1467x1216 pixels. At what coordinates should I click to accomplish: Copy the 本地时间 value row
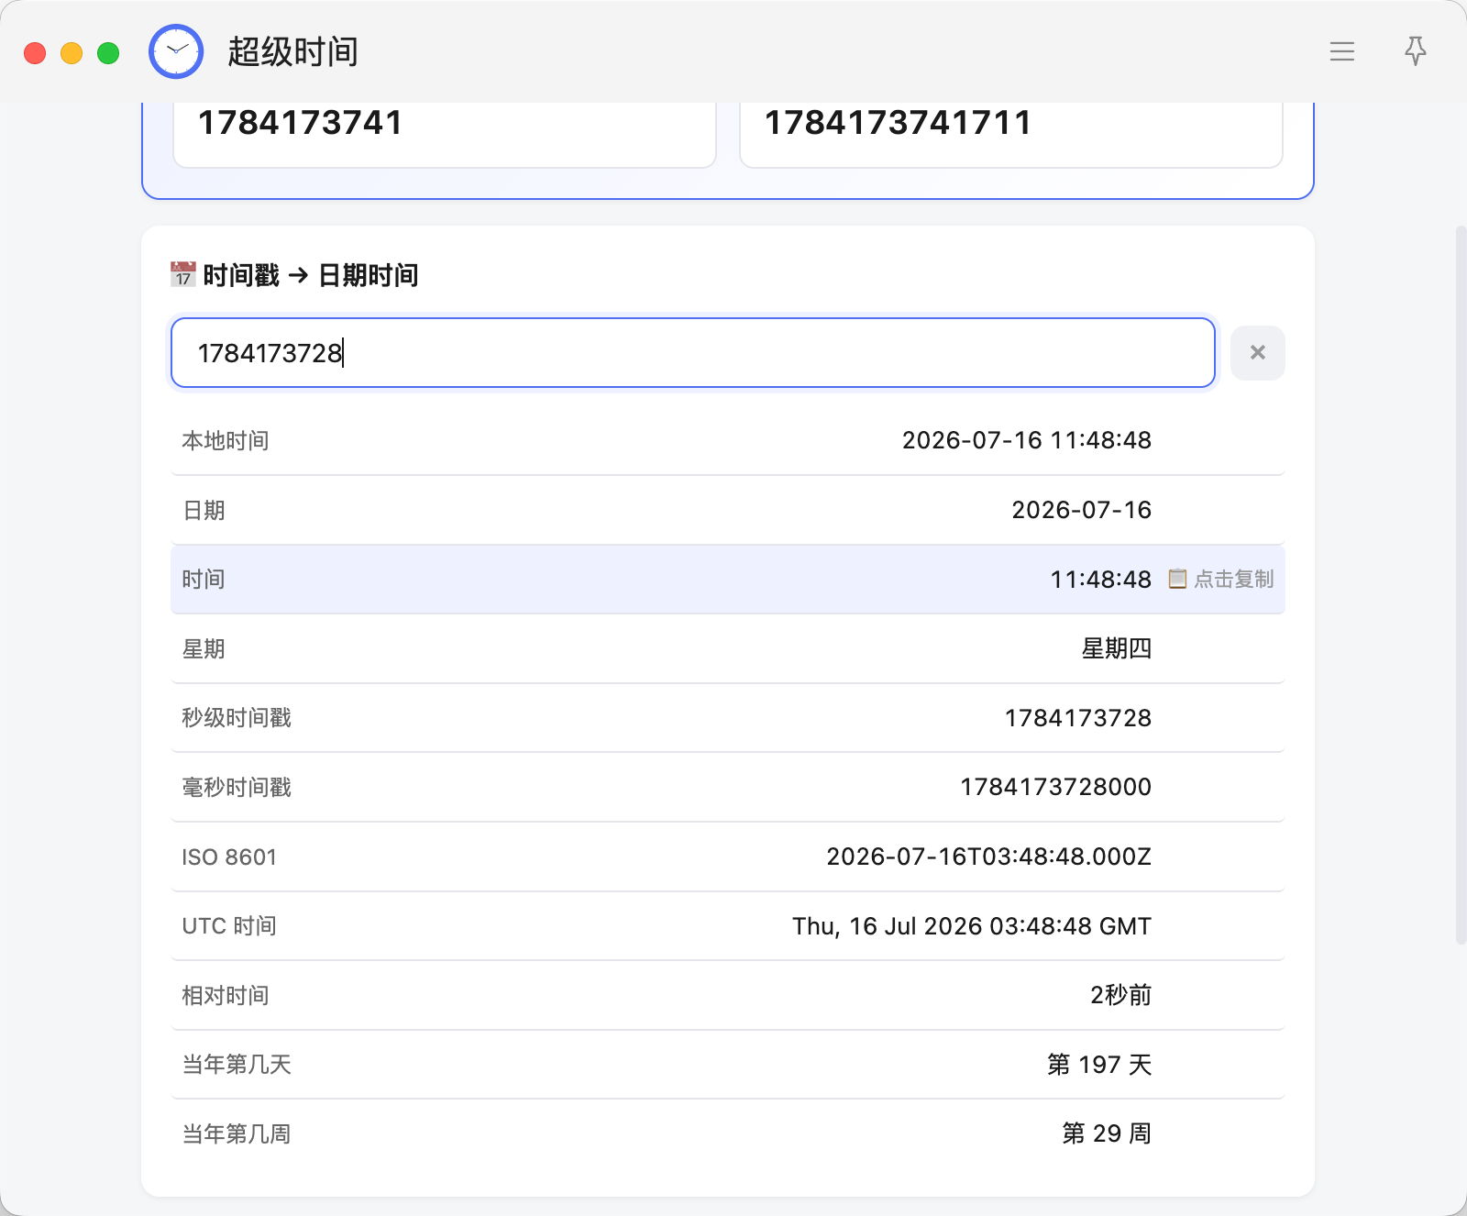point(728,440)
